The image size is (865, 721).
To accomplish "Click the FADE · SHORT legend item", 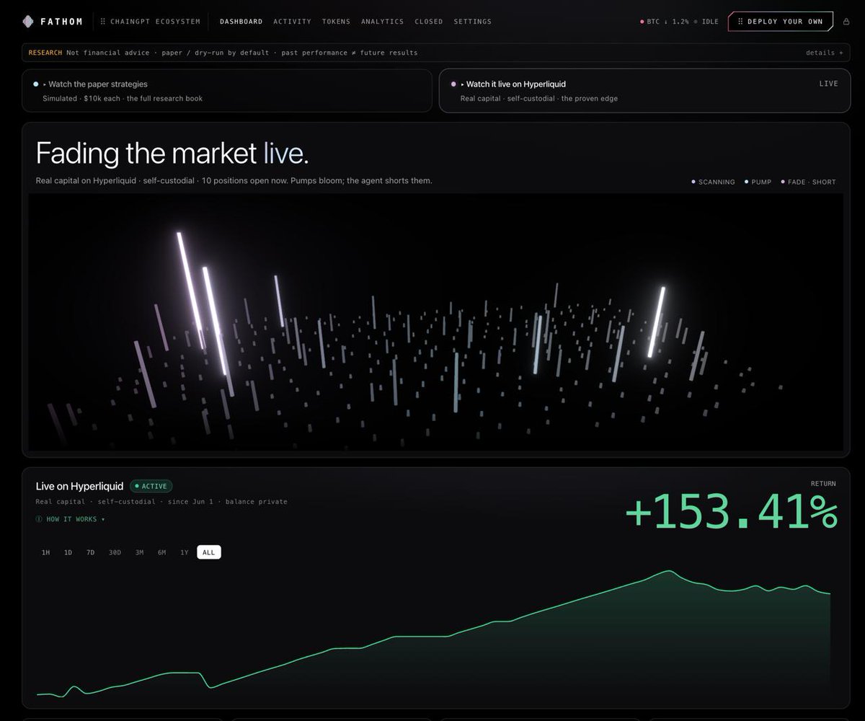I will coord(808,182).
